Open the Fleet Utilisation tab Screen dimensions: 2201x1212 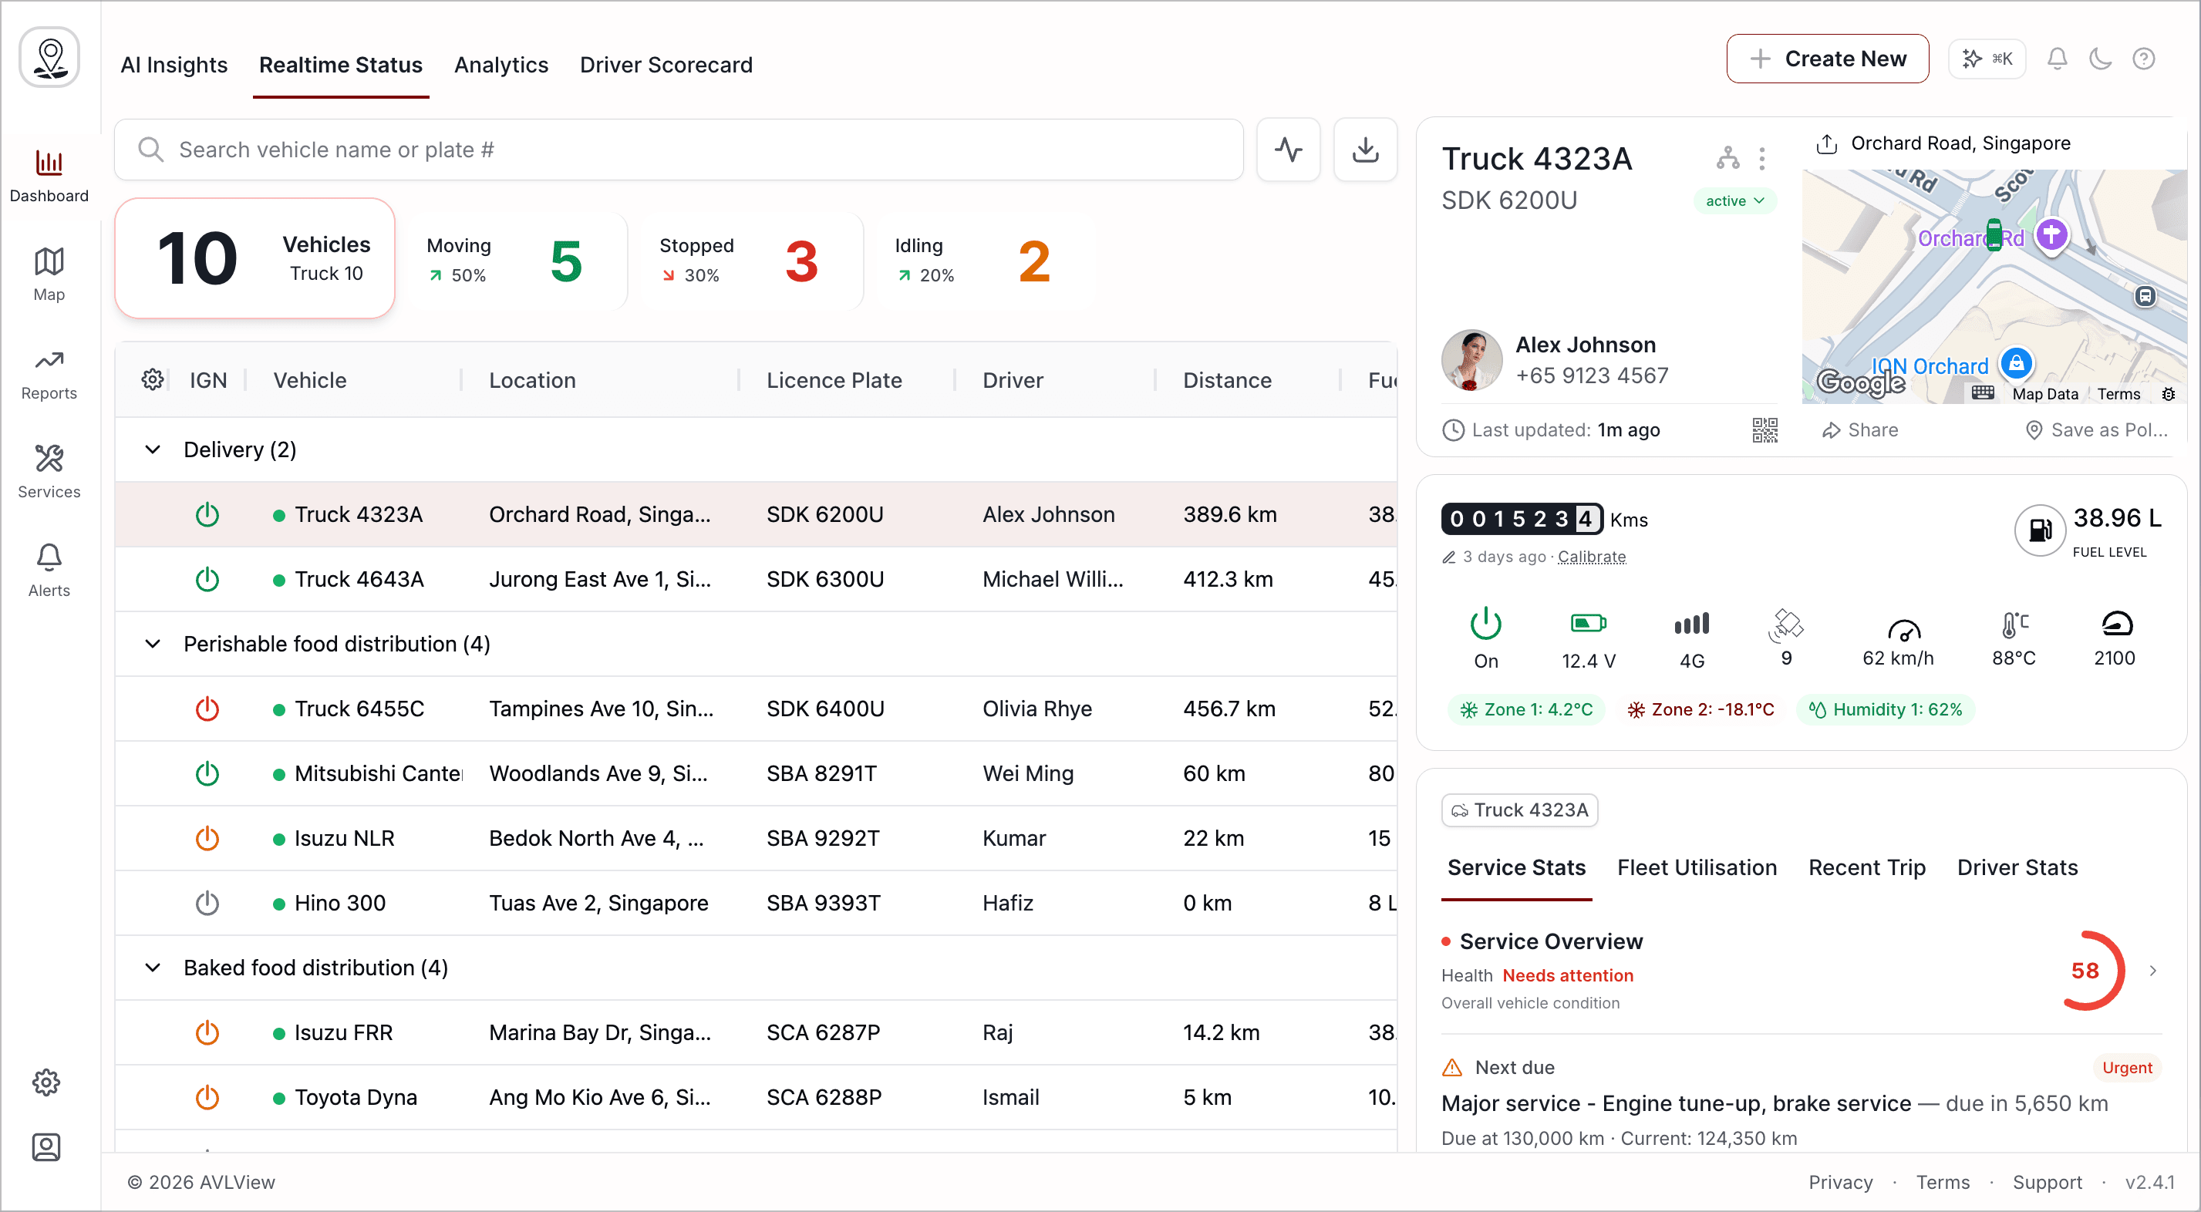click(x=1696, y=868)
